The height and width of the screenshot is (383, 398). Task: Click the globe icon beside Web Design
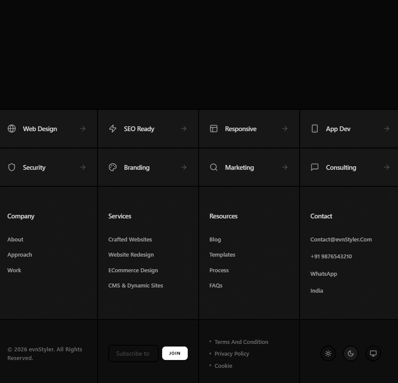[12, 129]
